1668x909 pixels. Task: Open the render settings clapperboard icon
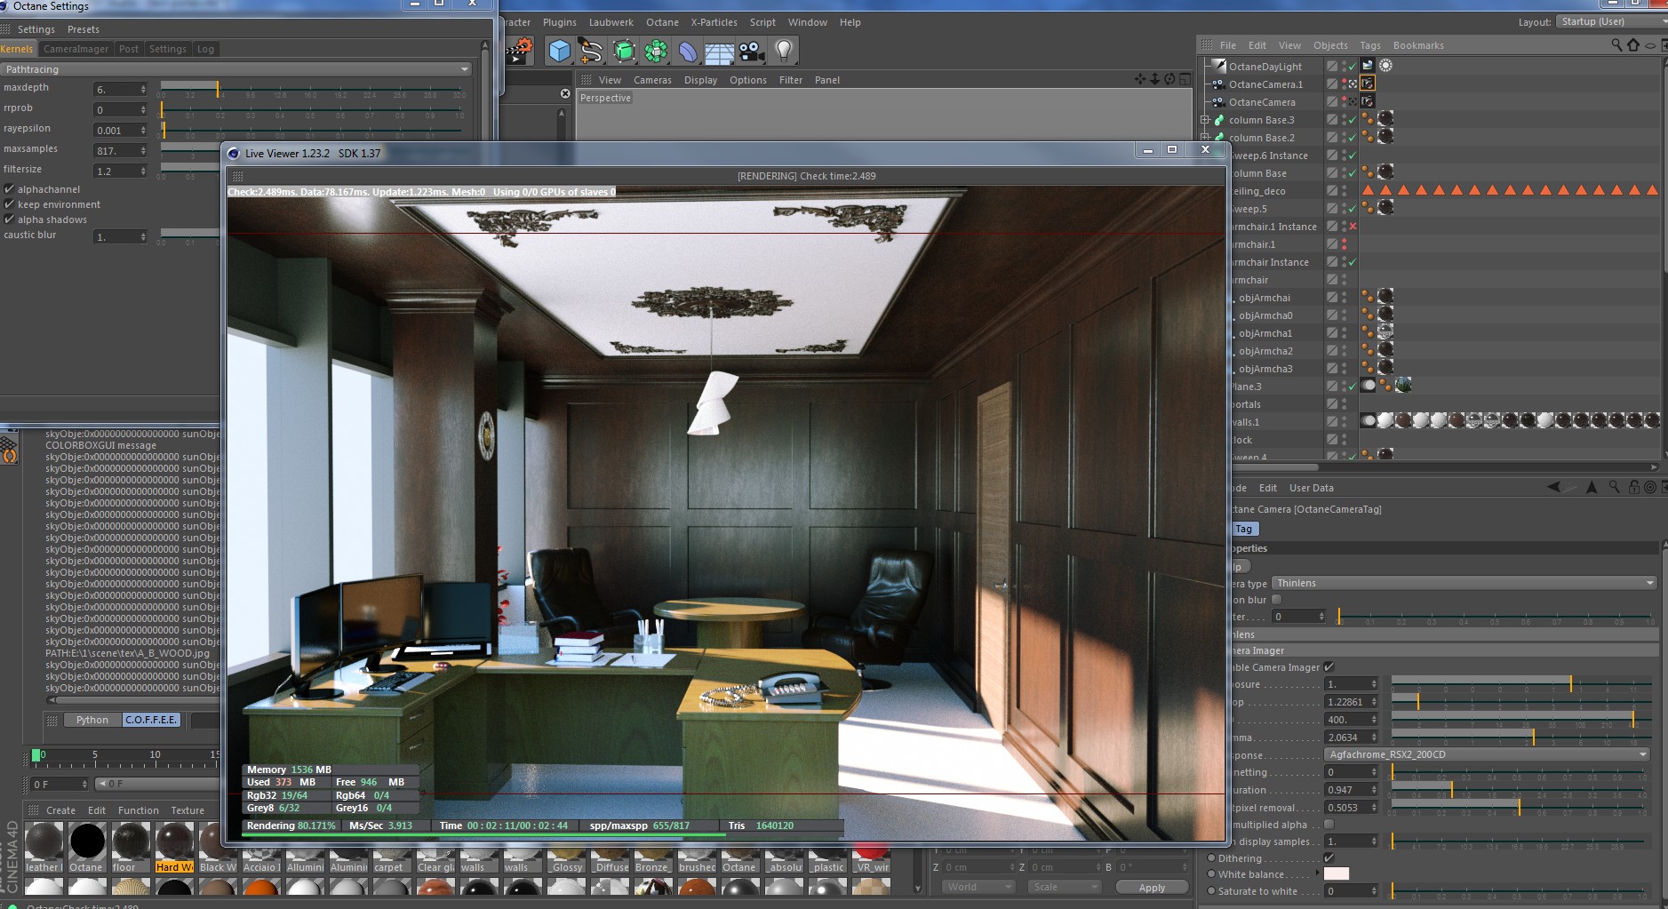(x=519, y=51)
